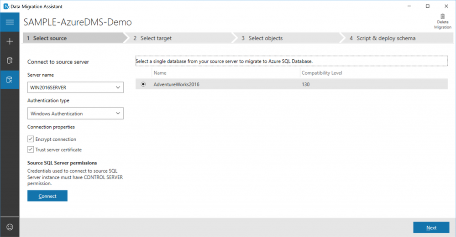Click the SAMPLE-AzureDMS-Demo project title
The height and width of the screenshot is (237, 456).
(78, 22)
